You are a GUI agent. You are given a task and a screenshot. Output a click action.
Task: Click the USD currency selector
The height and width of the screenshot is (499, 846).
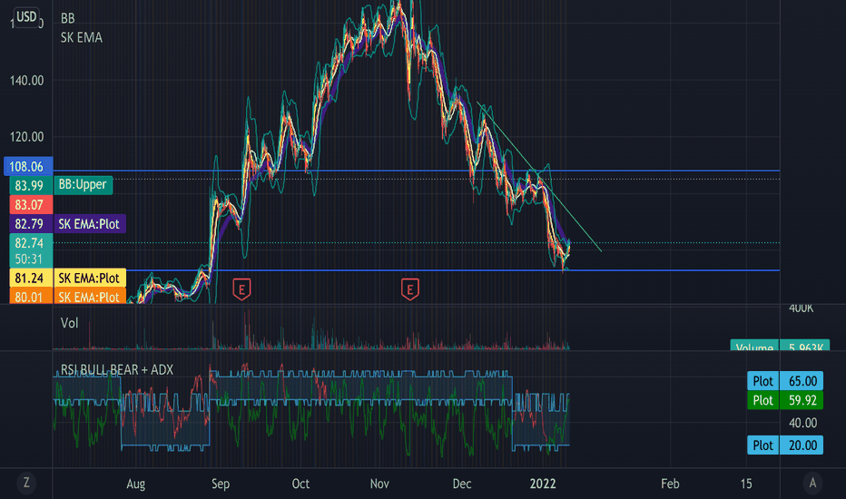click(x=26, y=16)
